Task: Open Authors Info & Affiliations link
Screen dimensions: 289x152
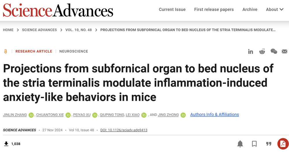Action: (214, 114)
